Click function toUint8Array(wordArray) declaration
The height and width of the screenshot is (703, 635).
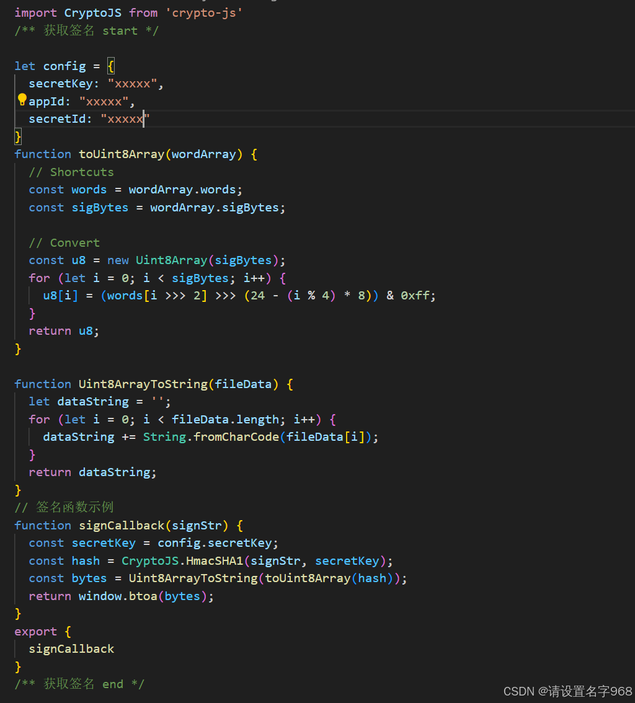(136, 155)
